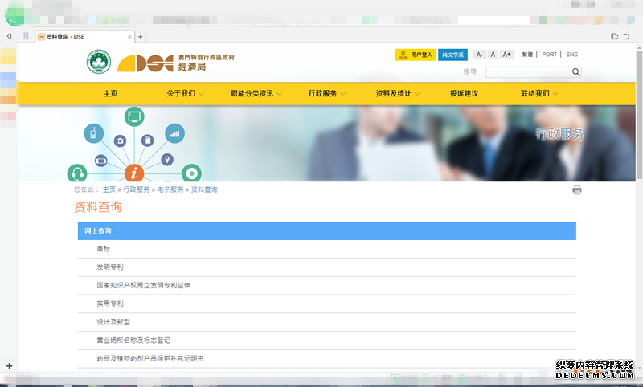Open the 职能分类资讯 menu

pos(252,93)
